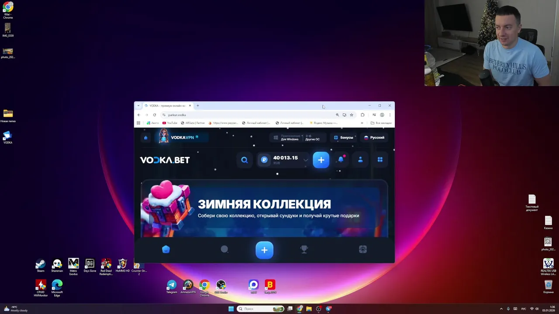Select the Telegram desktop shortcut
The width and height of the screenshot is (559, 314).
(172, 287)
